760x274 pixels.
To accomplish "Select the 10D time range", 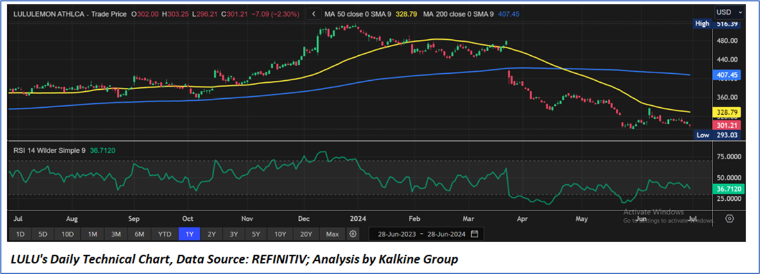I will click(67, 234).
